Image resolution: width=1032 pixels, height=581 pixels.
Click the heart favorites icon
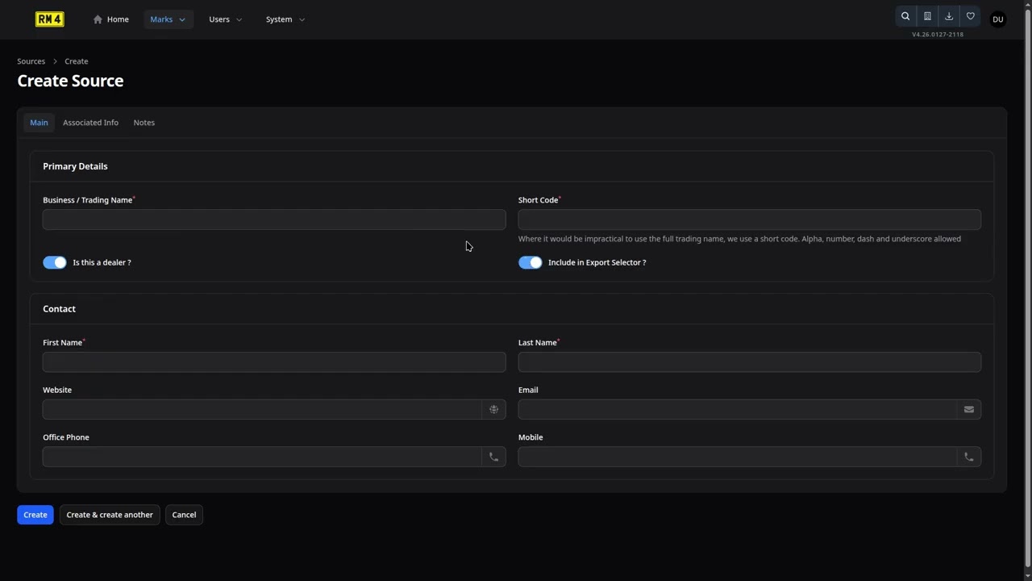971,16
